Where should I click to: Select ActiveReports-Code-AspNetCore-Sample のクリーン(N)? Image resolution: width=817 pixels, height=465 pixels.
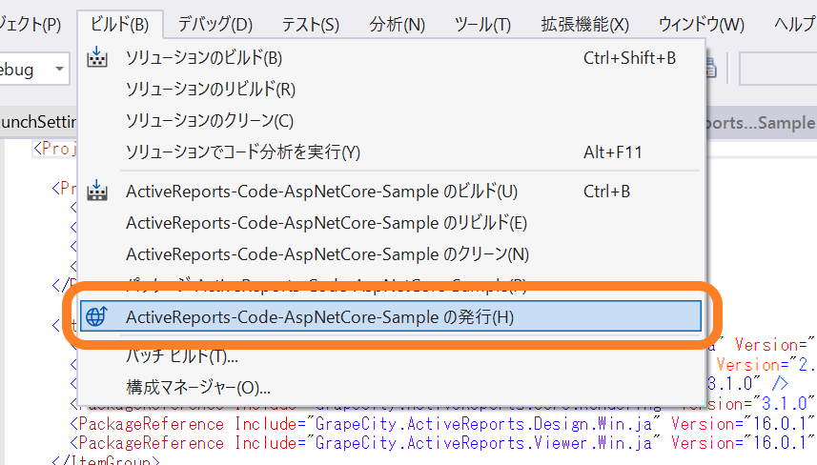pos(391,254)
